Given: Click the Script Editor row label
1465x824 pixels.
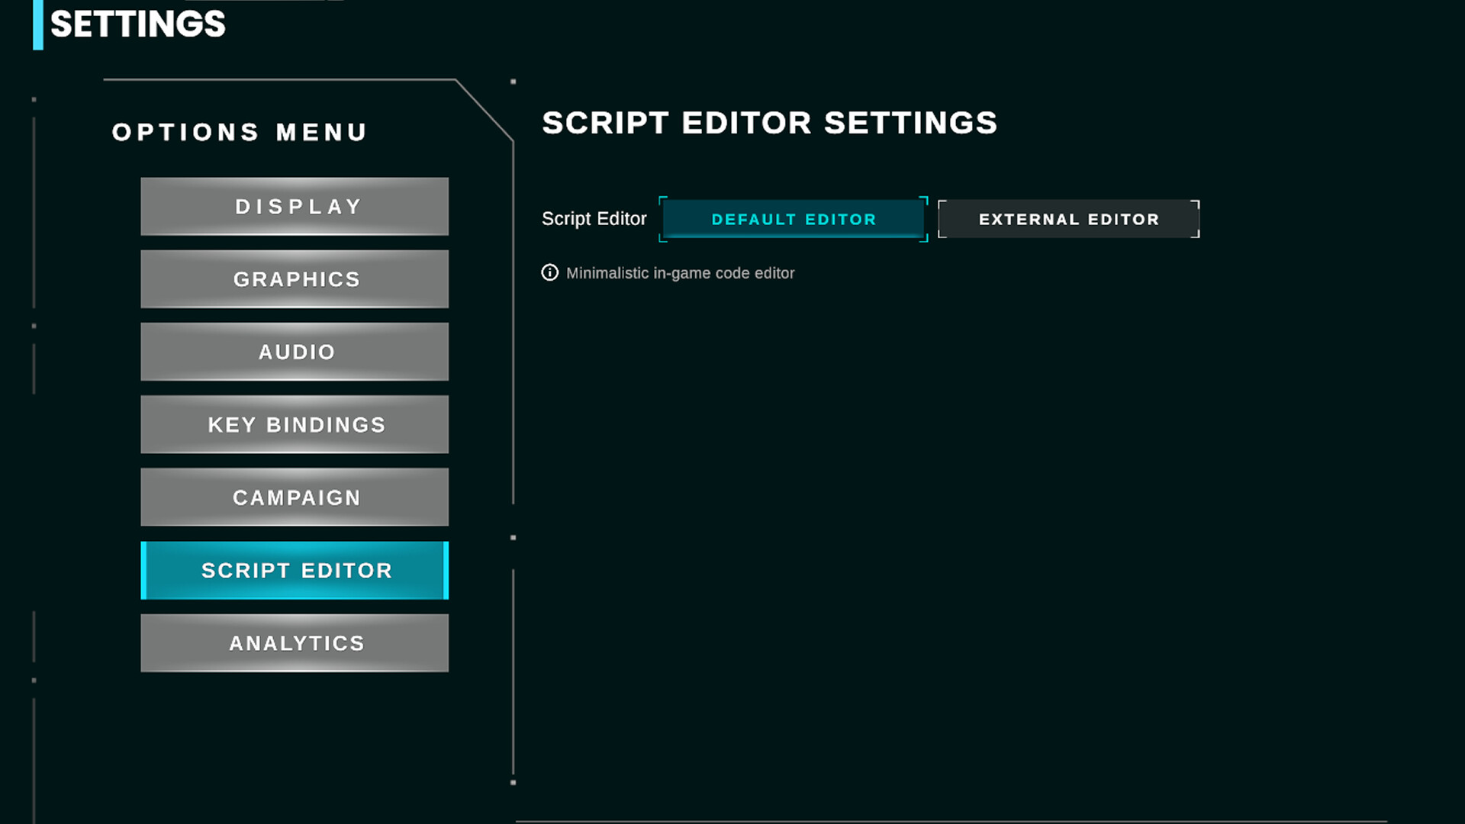Looking at the screenshot, I should [x=594, y=219].
